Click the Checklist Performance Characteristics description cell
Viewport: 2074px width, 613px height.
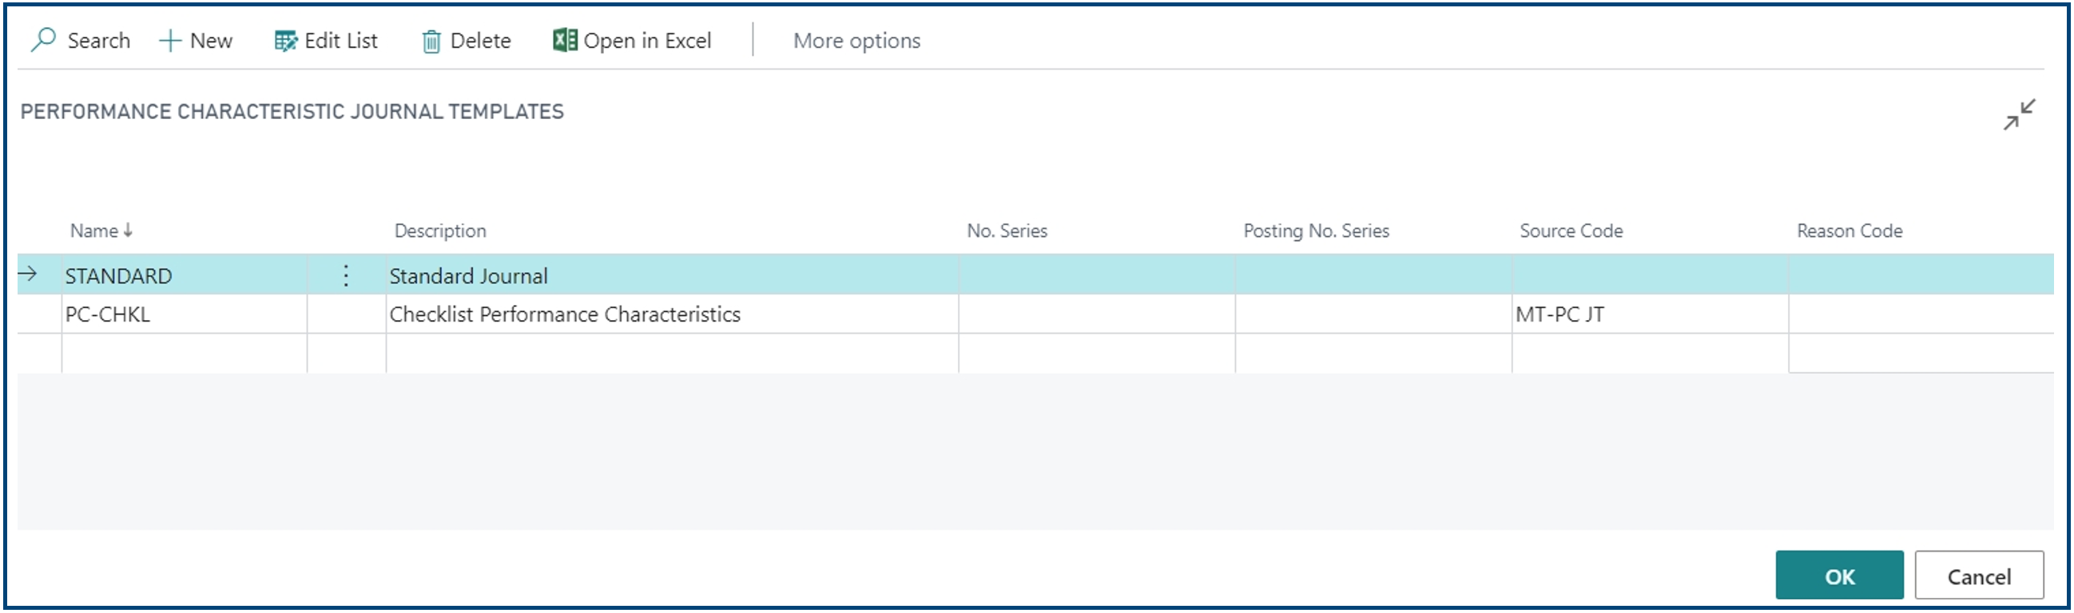(x=672, y=314)
